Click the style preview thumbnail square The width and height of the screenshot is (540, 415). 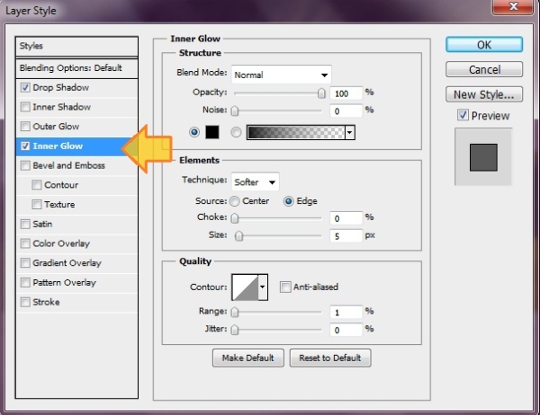pyautogui.click(x=483, y=158)
